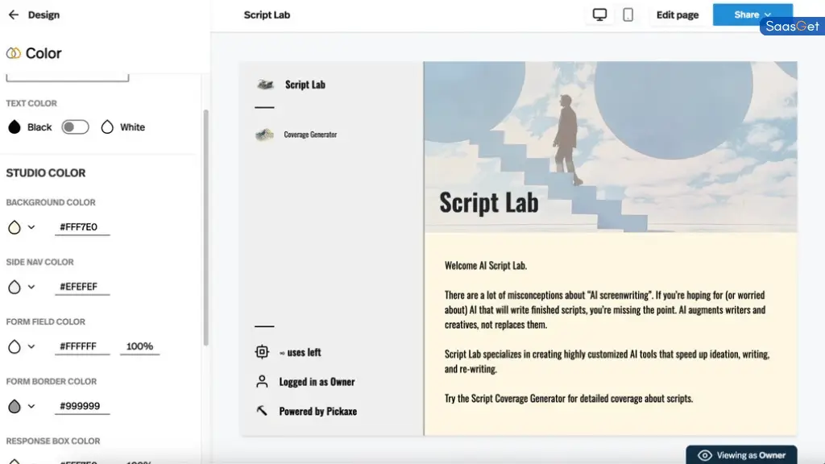Edit the form field opacity 100%

pyautogui.click(x=139, y=346)
